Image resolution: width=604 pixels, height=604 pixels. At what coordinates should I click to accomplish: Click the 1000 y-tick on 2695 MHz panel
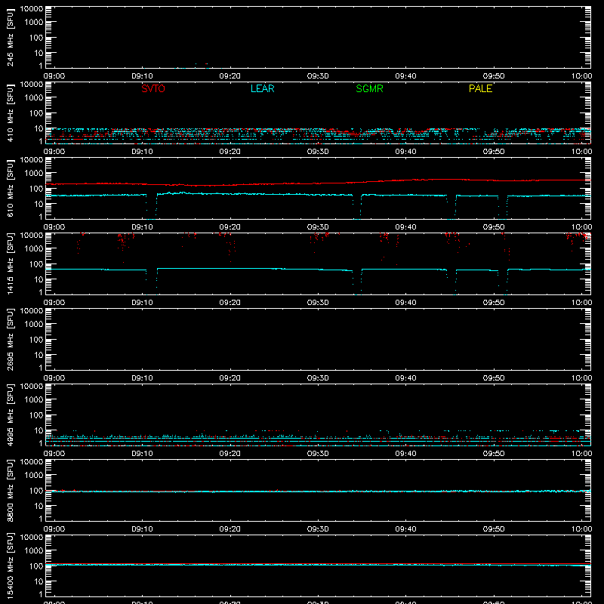[34, 325]
